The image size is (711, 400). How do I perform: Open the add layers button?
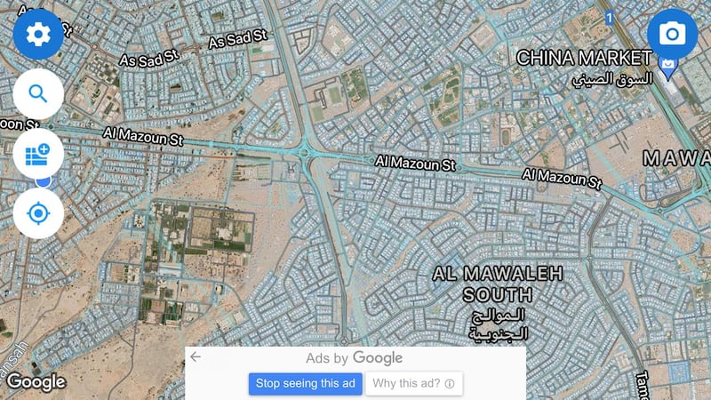click(38, 154)
